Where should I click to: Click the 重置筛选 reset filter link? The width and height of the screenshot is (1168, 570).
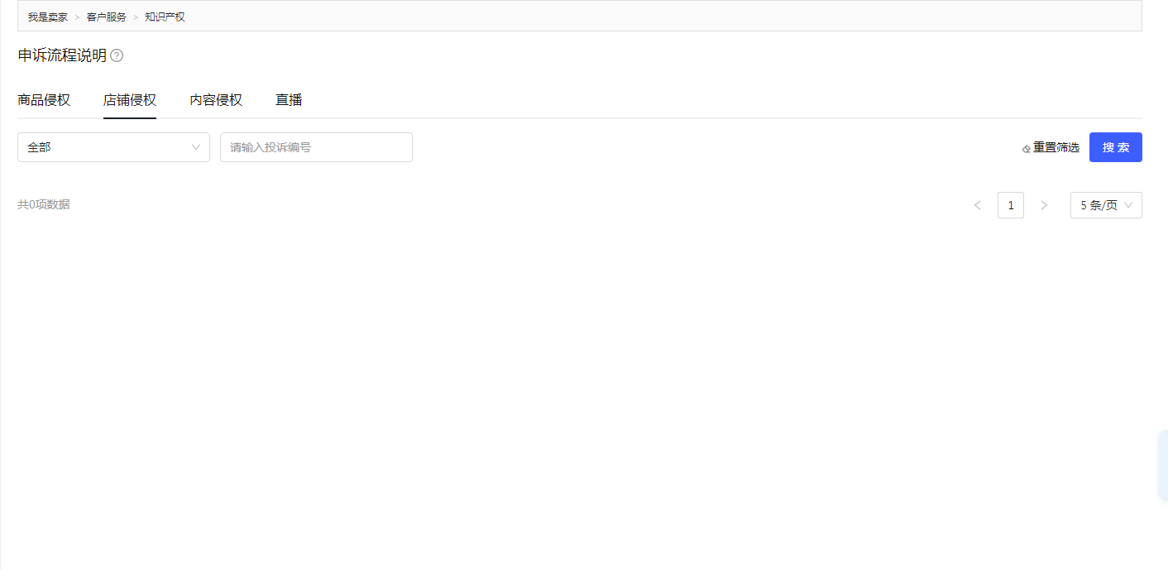pyautogui.click(x=1051, y=147)
